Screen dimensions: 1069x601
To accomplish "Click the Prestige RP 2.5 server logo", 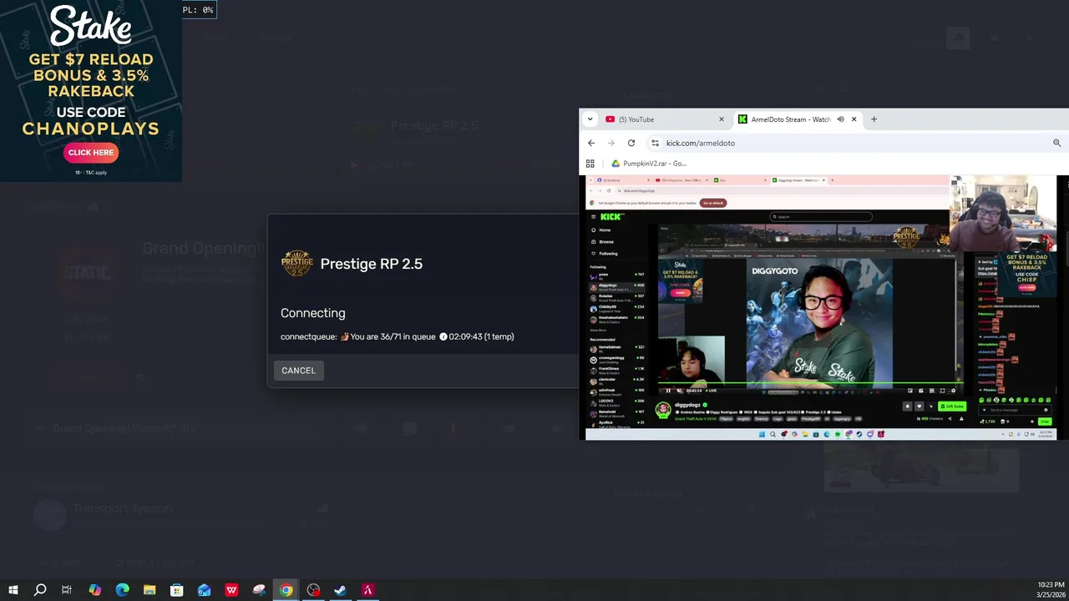I will pos(296,264).
